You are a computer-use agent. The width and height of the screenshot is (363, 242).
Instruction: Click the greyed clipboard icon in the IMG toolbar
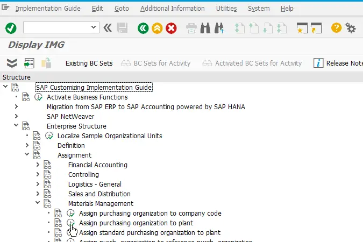(x=46, y=63)
